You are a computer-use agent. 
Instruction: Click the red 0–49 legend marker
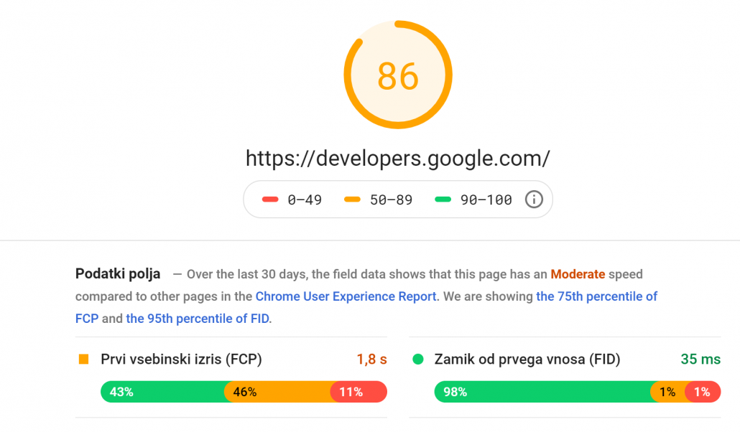270,200
